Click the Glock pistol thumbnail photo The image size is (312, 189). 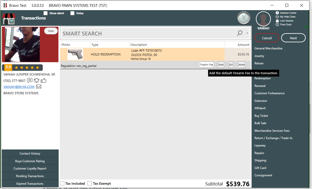click(75, 54)
